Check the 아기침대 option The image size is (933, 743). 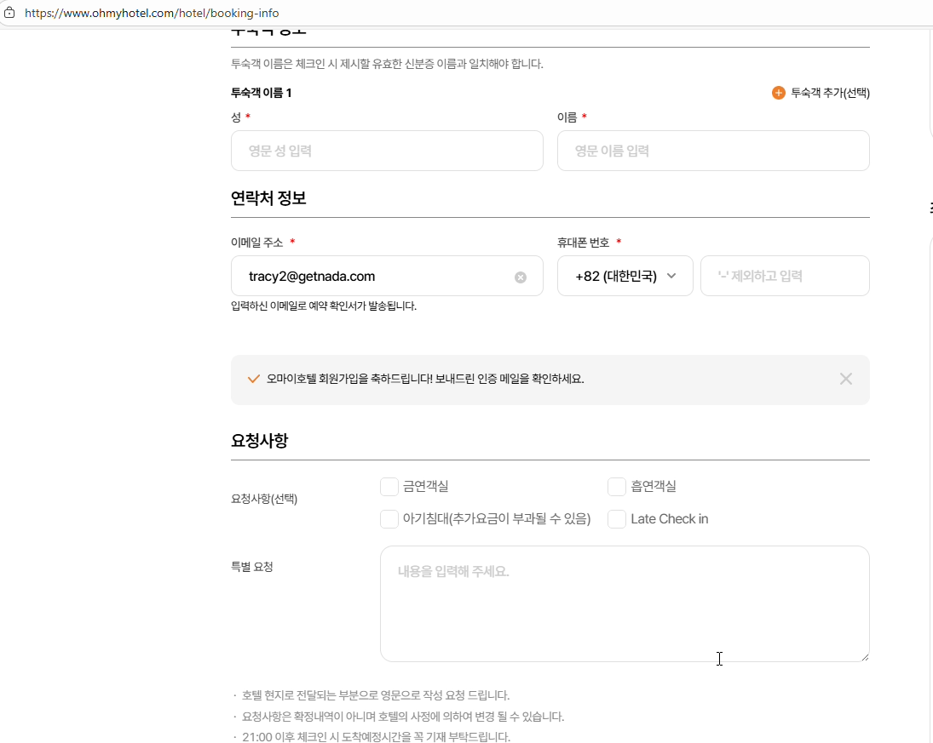coord(389,519)
